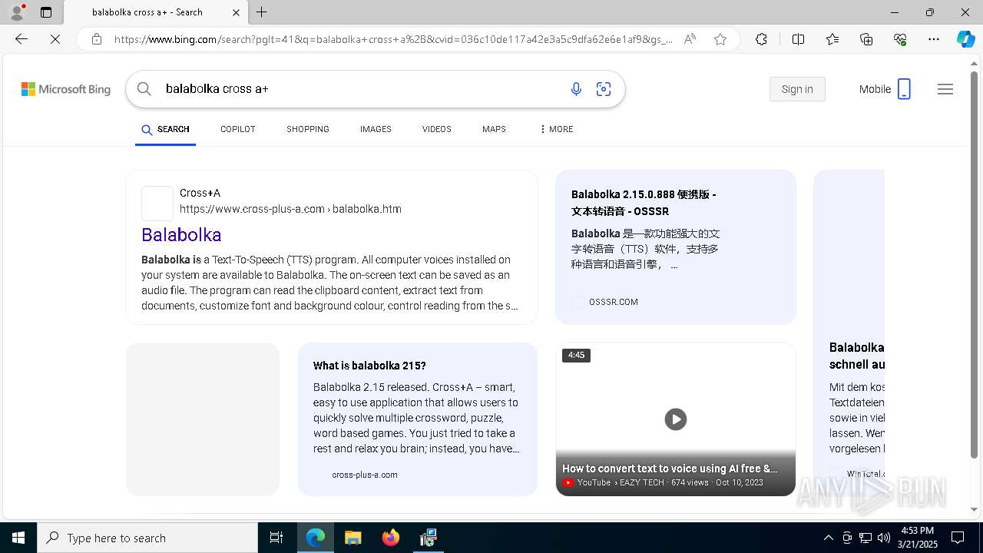
Task: Stop loading the page
Action: click(55, 39)
